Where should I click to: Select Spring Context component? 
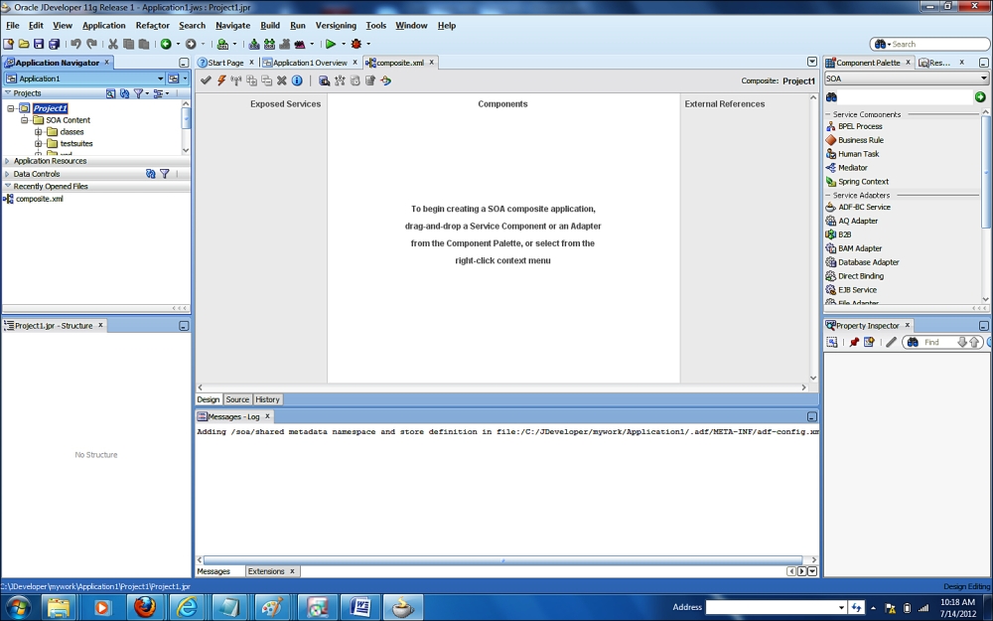[858, 182]
